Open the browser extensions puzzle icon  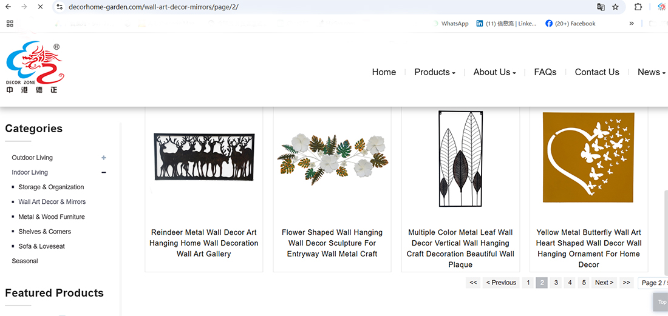(638, 7)
